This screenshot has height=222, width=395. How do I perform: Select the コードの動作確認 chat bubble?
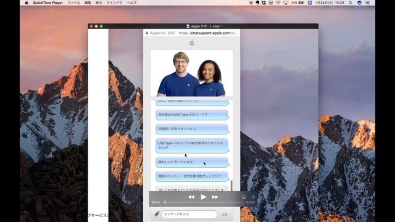point(192,146)
